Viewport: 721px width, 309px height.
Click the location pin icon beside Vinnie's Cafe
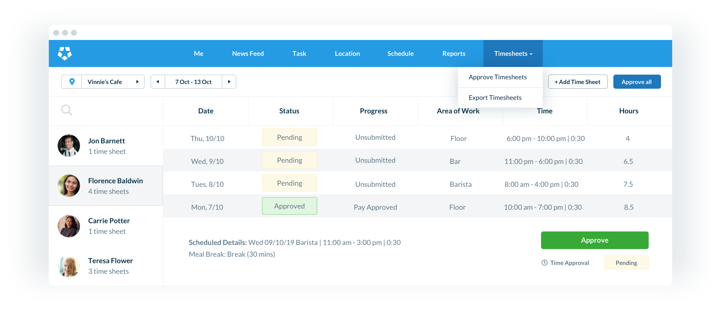click(71, 82)
